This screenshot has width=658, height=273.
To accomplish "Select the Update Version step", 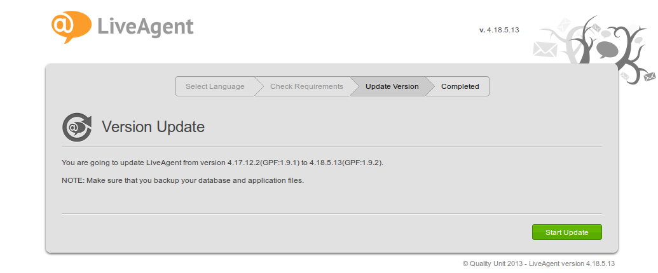I will click(x=392, y=86).
